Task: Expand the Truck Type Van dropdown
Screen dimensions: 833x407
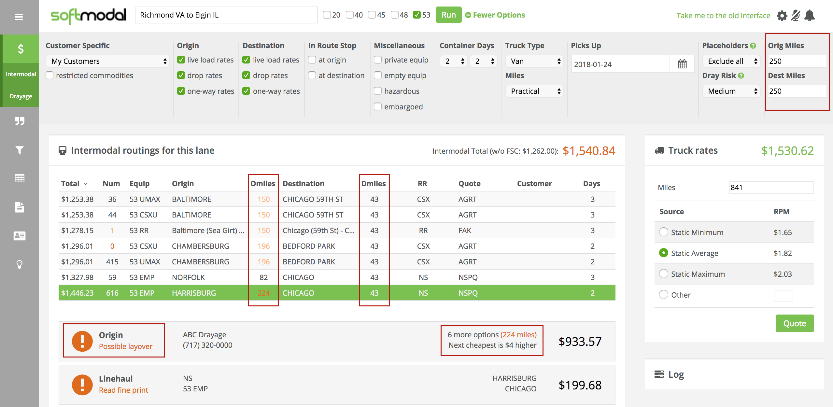Action: (534, 61)
